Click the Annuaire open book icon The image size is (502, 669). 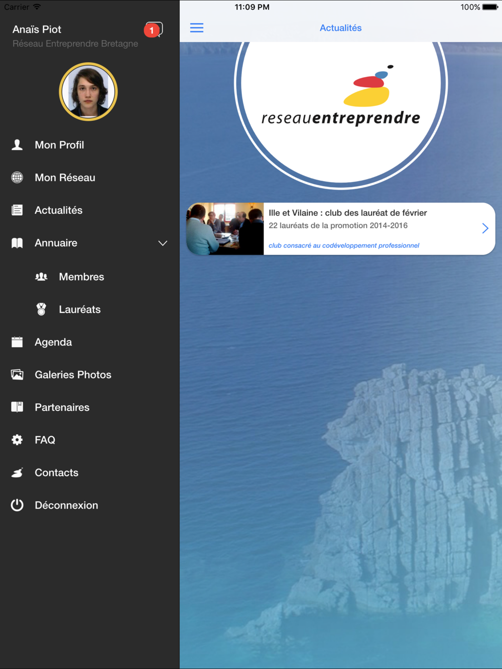pyautogui.click(x=17, y=243)
